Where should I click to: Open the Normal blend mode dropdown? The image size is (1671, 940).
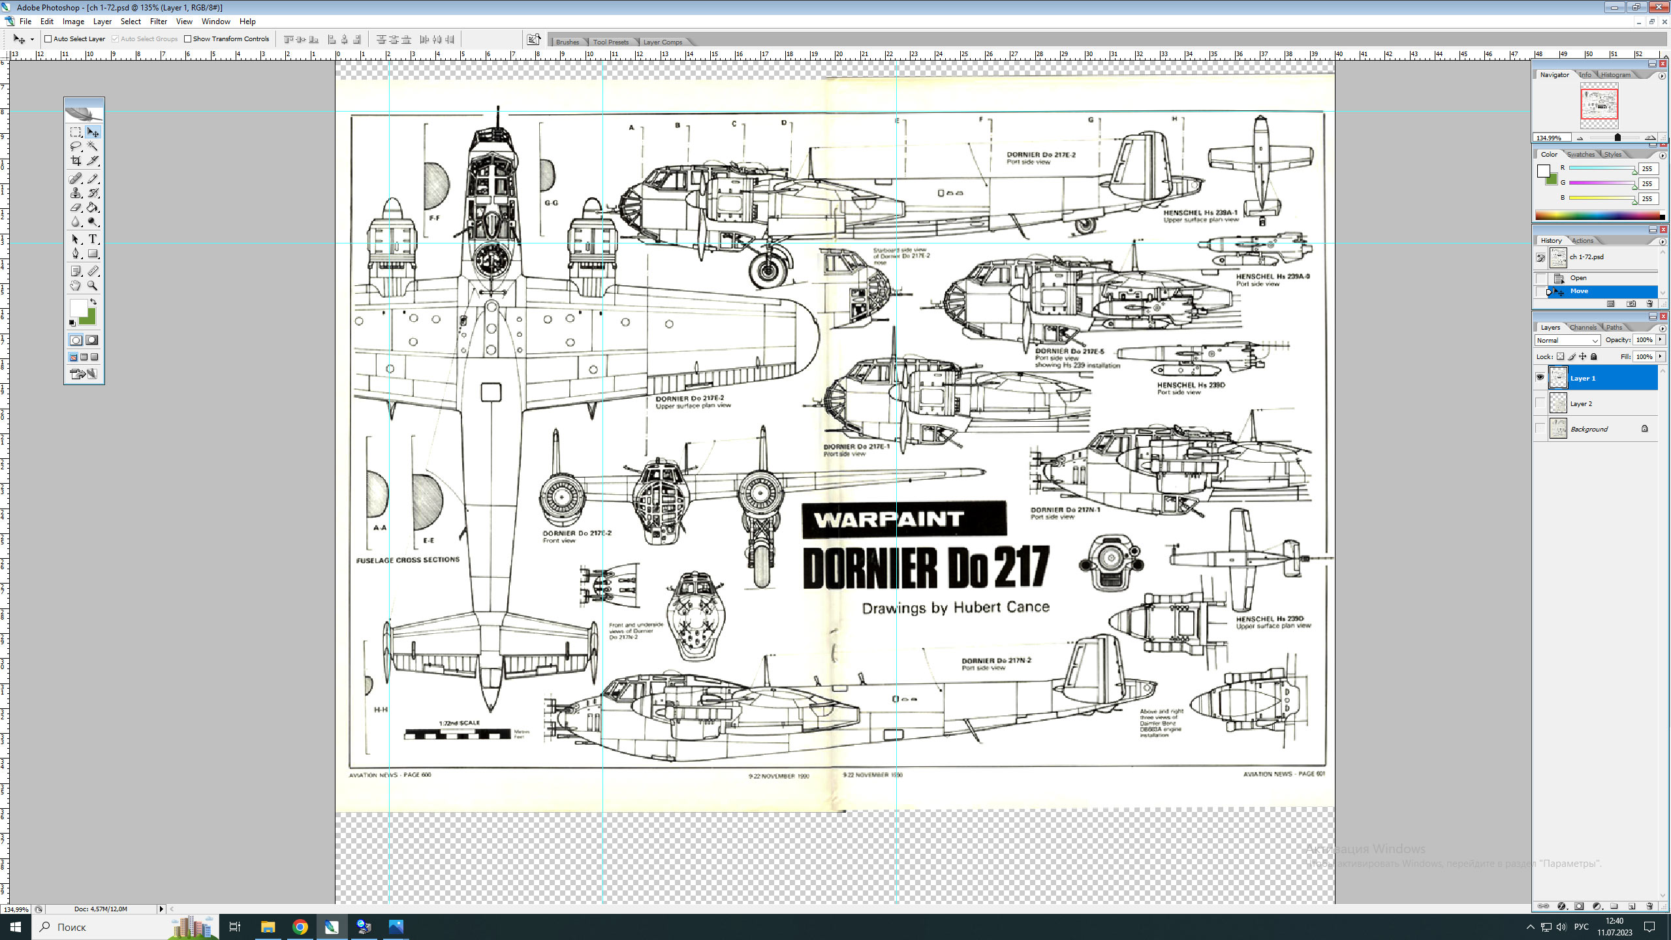(1567, 340)
